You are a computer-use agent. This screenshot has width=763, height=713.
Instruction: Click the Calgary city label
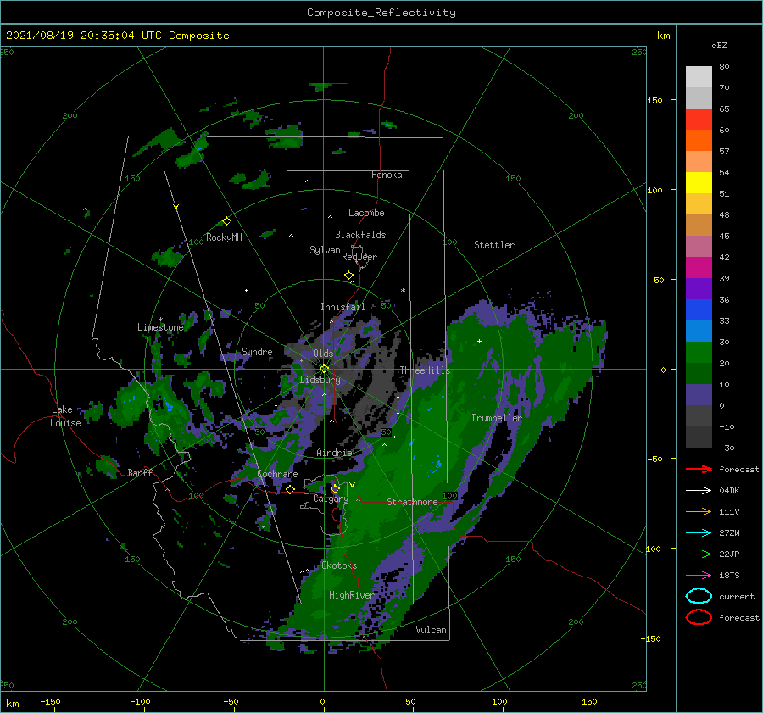pyautogui.click(x=331, y=499)
